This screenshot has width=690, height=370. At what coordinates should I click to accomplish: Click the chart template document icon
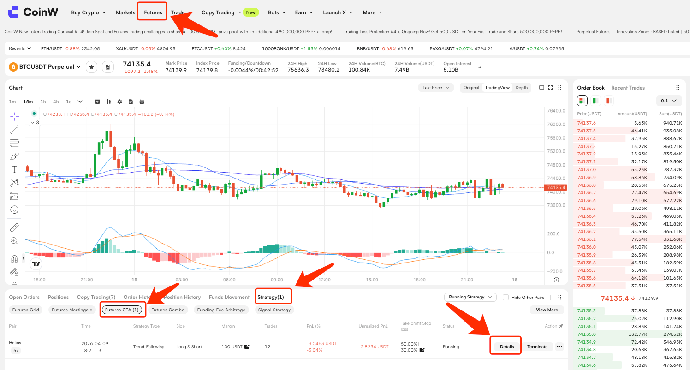point(131,101)
